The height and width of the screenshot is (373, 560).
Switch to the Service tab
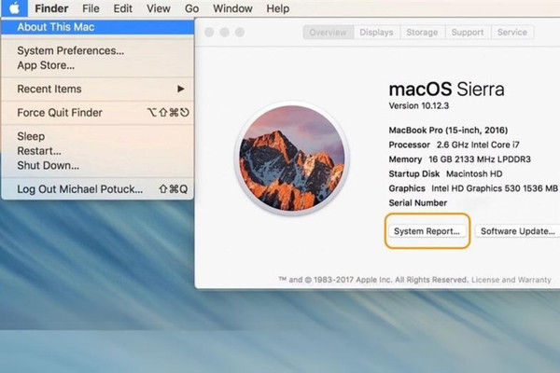coord(512,33)
